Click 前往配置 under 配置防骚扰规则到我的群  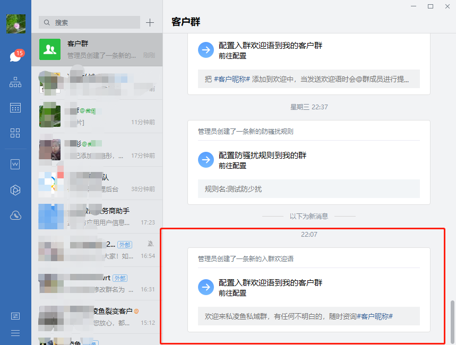[x=233, y=166]
